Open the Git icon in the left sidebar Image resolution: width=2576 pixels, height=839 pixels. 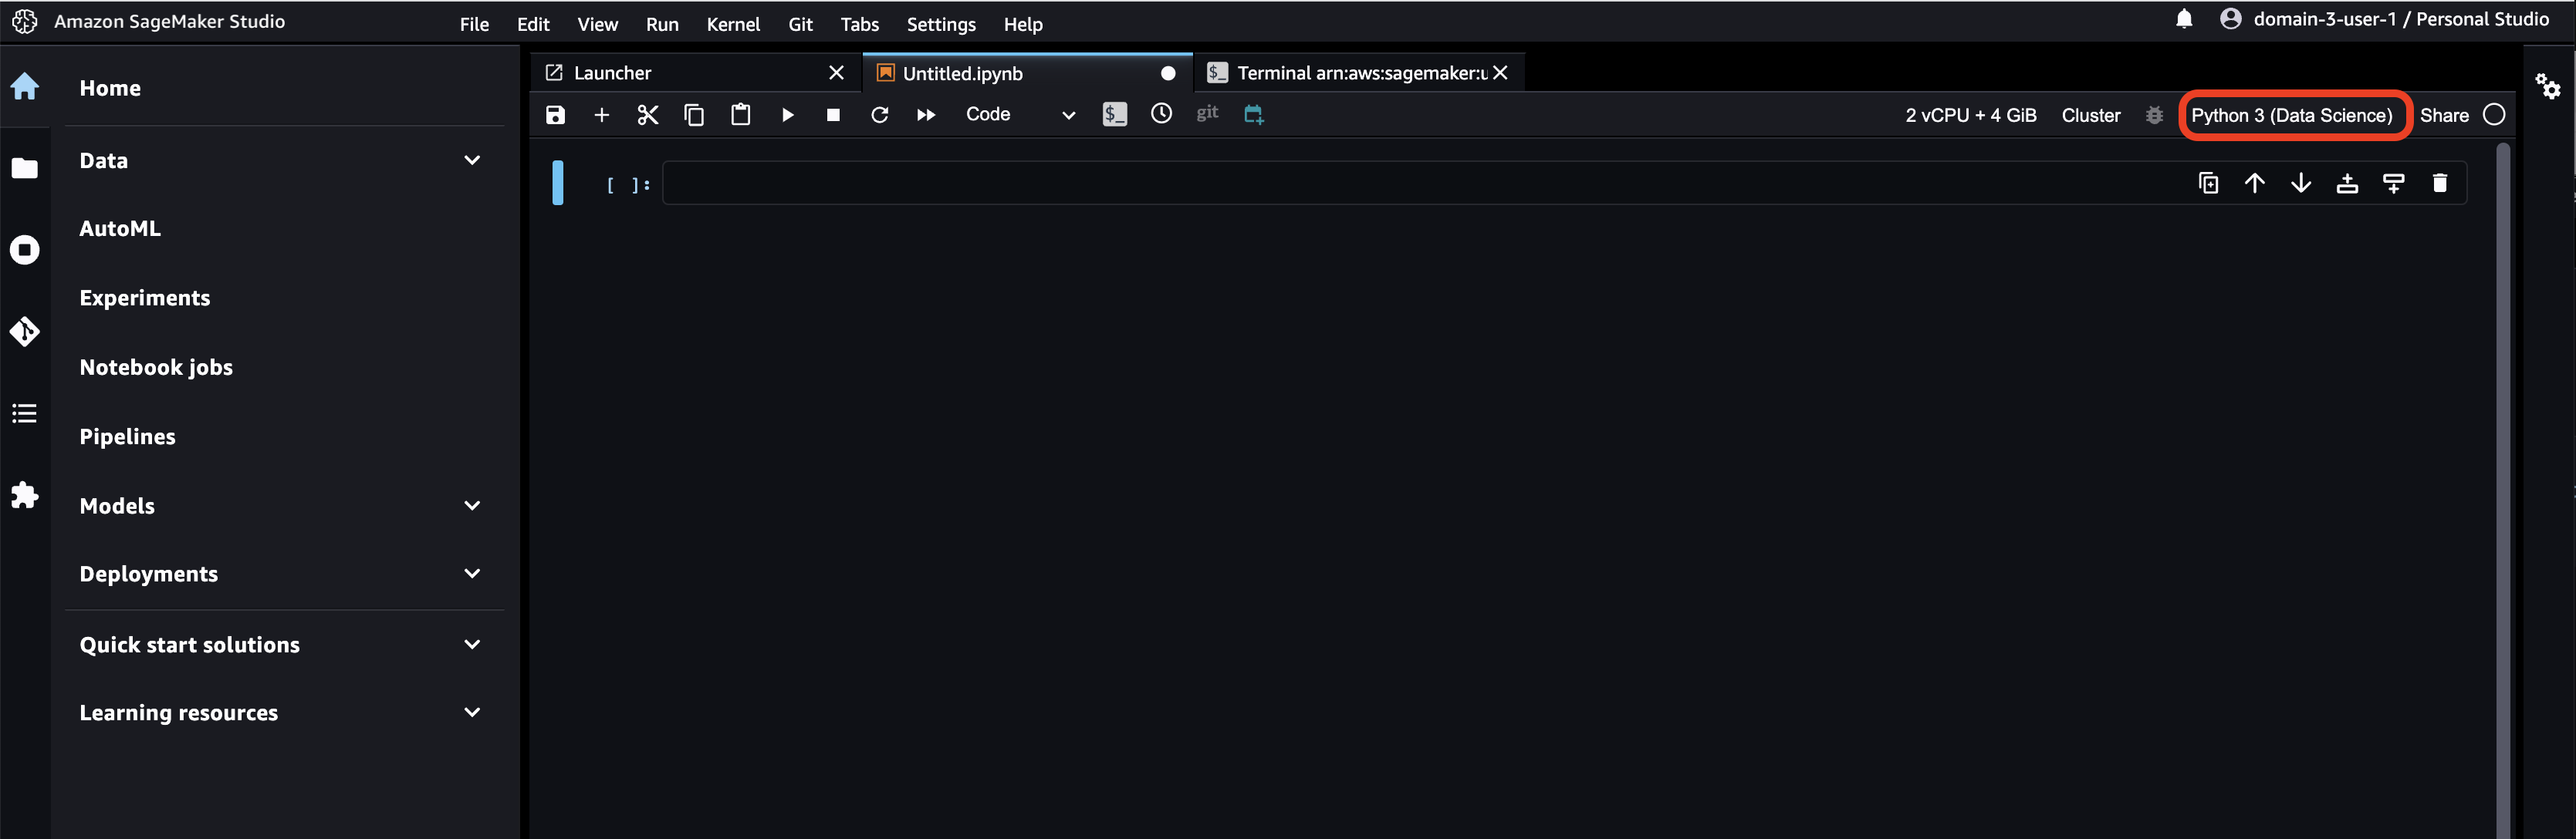tap(25, 331)
